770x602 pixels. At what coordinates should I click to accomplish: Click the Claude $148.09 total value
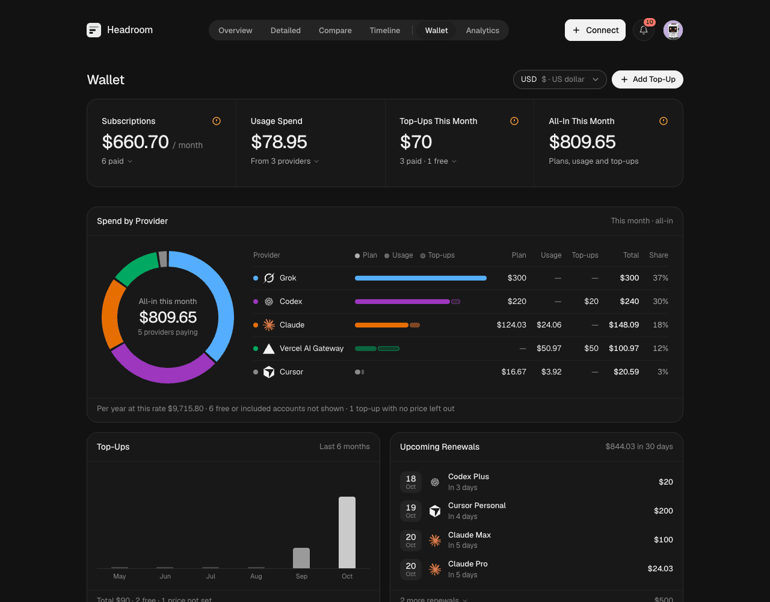point(624,325)
